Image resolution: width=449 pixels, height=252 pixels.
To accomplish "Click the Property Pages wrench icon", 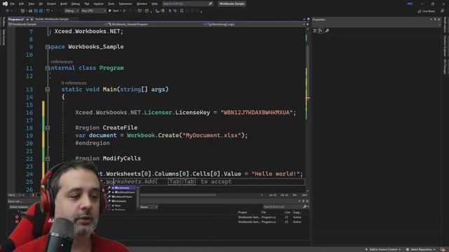I will click(x=328, y=31).
